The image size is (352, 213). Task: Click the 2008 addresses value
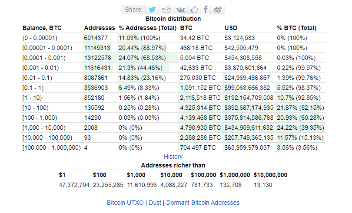coord(91,128)
